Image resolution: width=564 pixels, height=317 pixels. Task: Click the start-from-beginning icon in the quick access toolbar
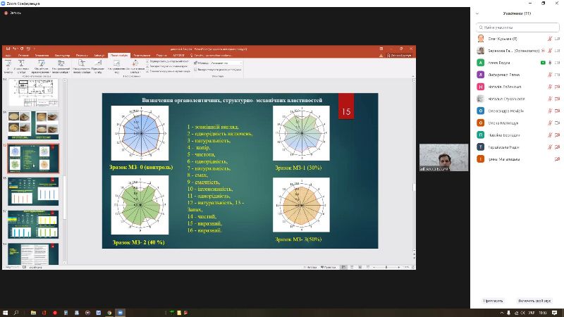point(28,49)
